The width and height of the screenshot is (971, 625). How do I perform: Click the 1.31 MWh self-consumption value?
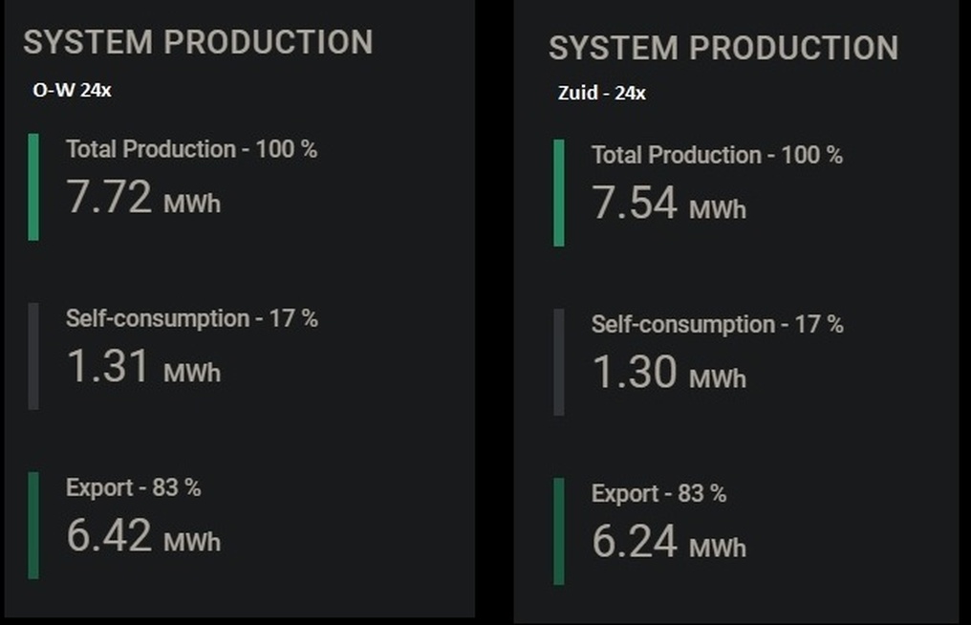tap(143, 367)
